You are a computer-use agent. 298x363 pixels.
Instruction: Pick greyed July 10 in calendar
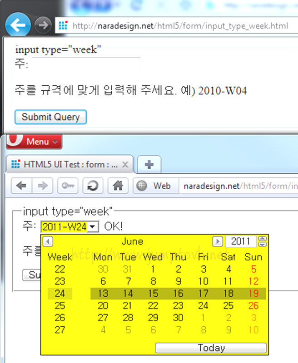point(253,330)
